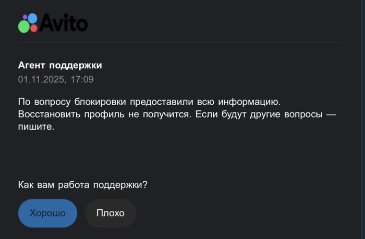
Task: Click the word пишите ending the message
Action: tap(36, 126)
